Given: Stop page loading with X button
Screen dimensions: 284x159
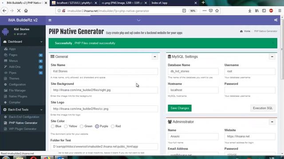Looking at the screenshot, I should [x=19, y=11].
